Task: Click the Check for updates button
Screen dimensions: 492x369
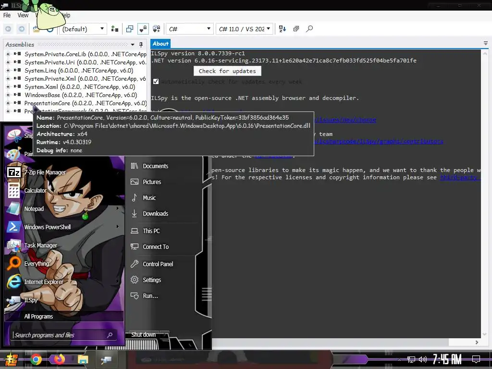Action: (x=227, y=71)
